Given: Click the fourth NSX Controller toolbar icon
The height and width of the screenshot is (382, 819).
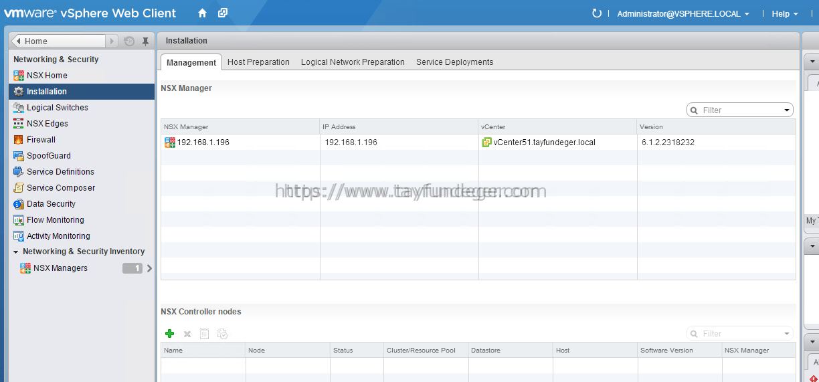Looking at the screenshot, I should 223,334.
